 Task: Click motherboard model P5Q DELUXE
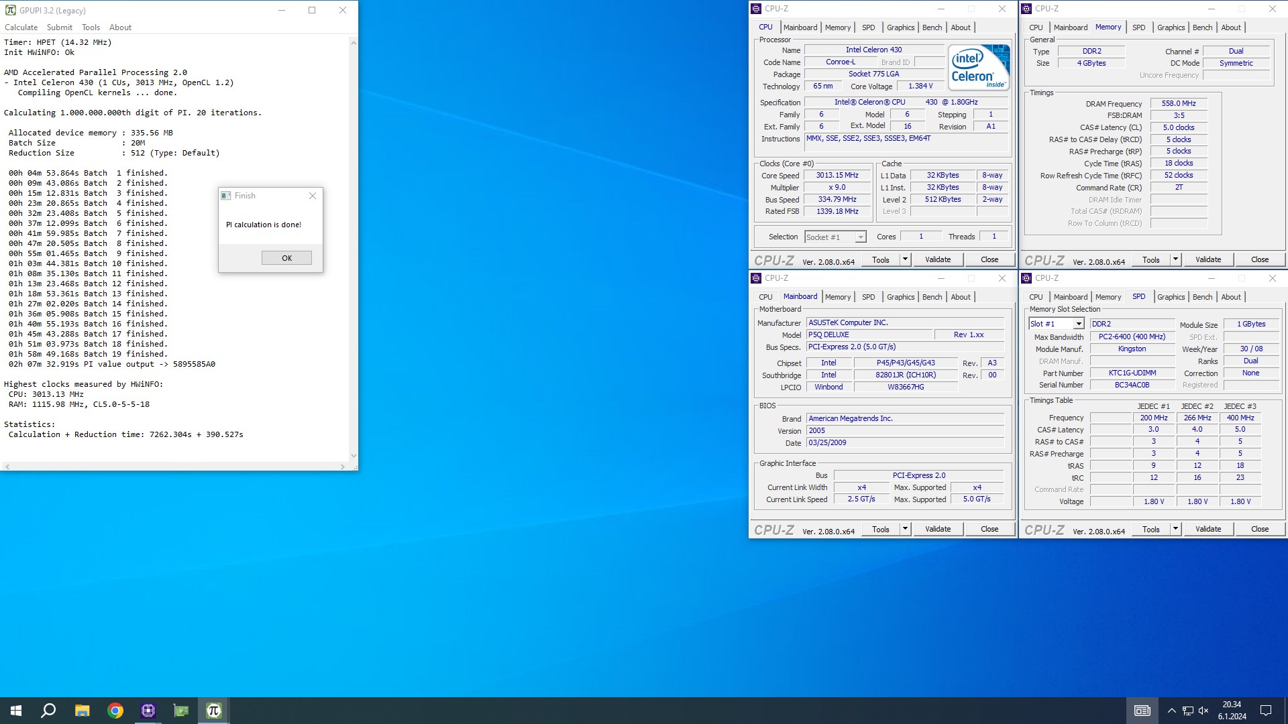869,335
